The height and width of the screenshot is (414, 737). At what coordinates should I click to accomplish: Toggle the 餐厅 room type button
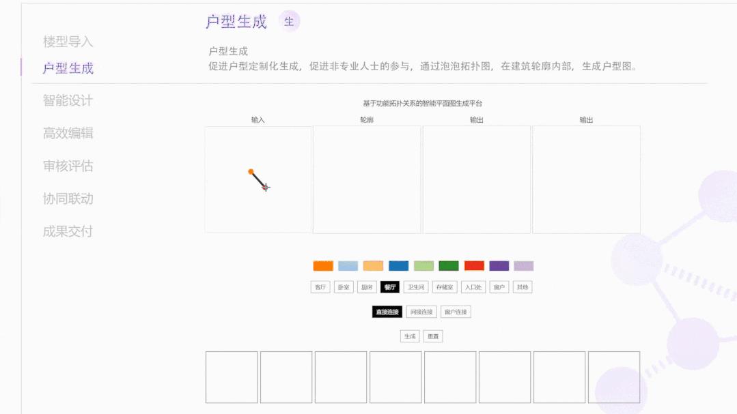coord(390,287)
